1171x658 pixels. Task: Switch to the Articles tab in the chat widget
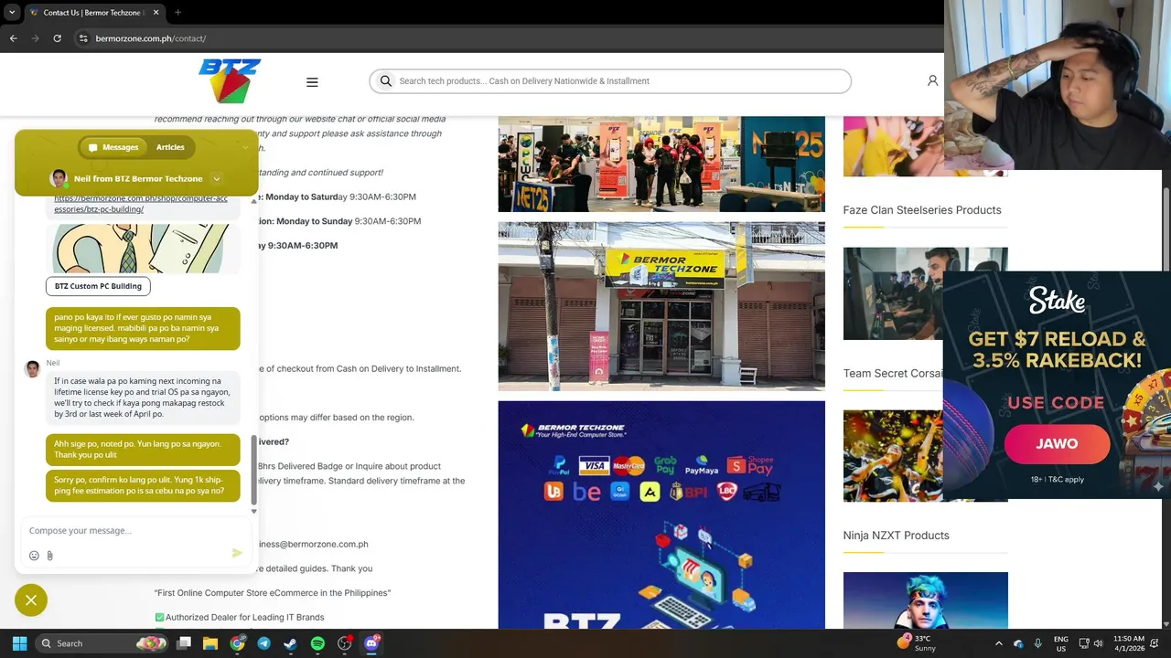[170, 147]
